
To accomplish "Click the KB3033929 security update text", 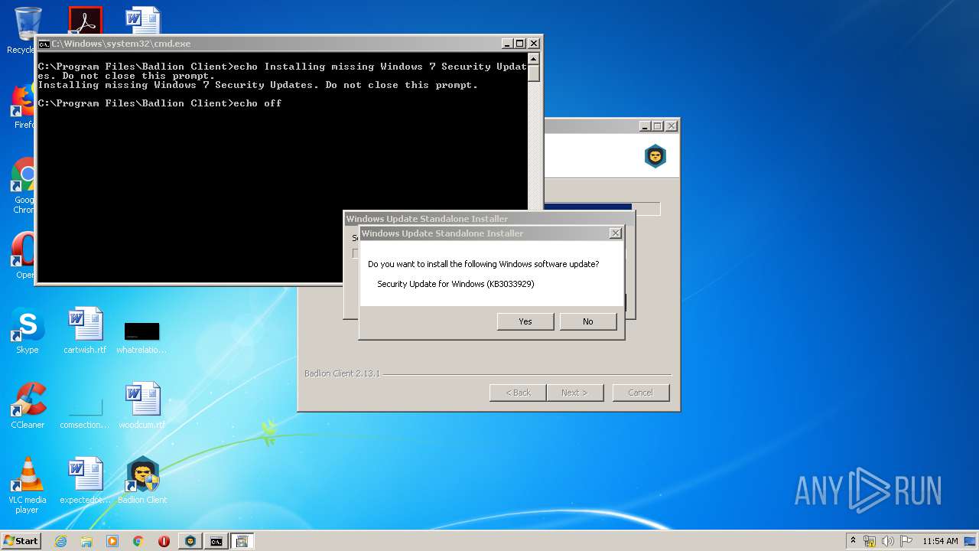I will [456, 284].
